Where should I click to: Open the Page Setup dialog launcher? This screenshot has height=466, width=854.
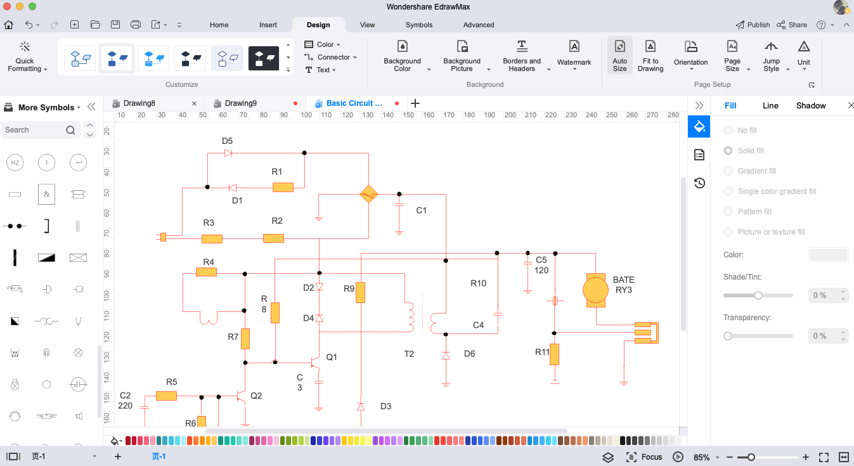click(x=811, y=85)
